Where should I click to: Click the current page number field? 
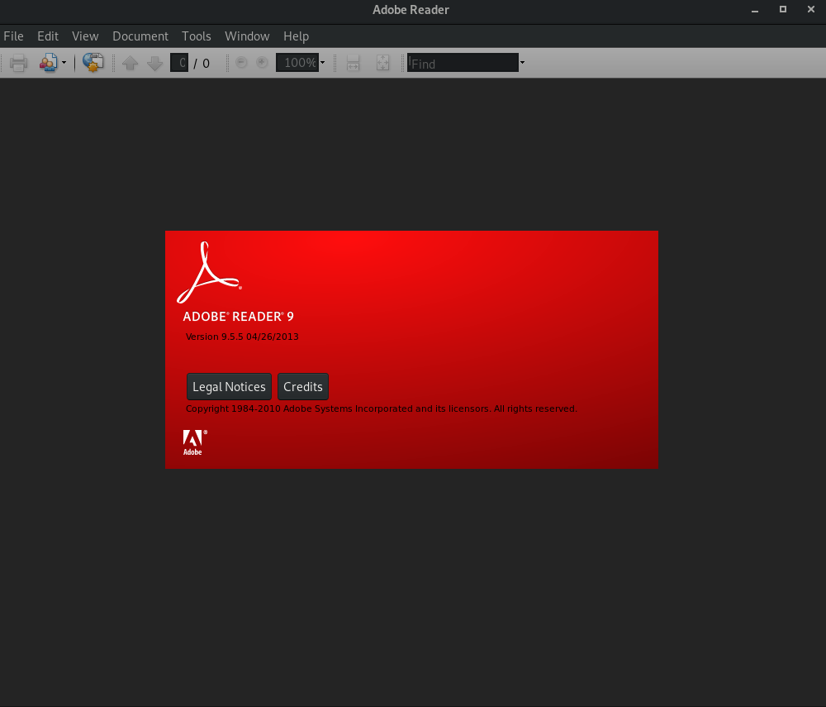(179, 63)
